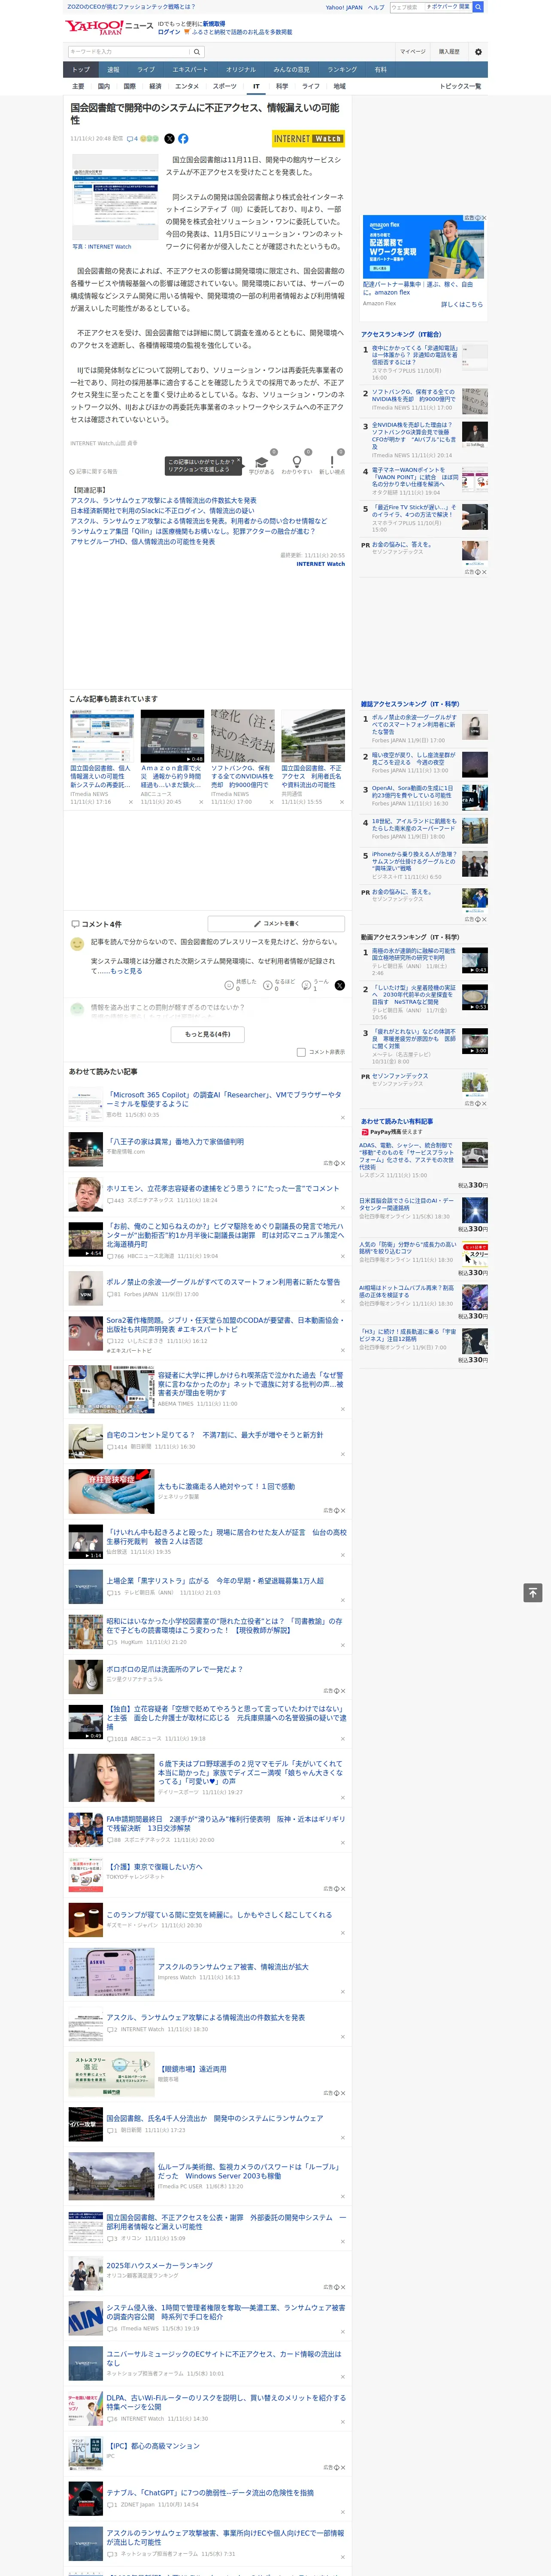Open the ランキング navigation tab
Screen dimensions: 551x2576
click(342, 70)
